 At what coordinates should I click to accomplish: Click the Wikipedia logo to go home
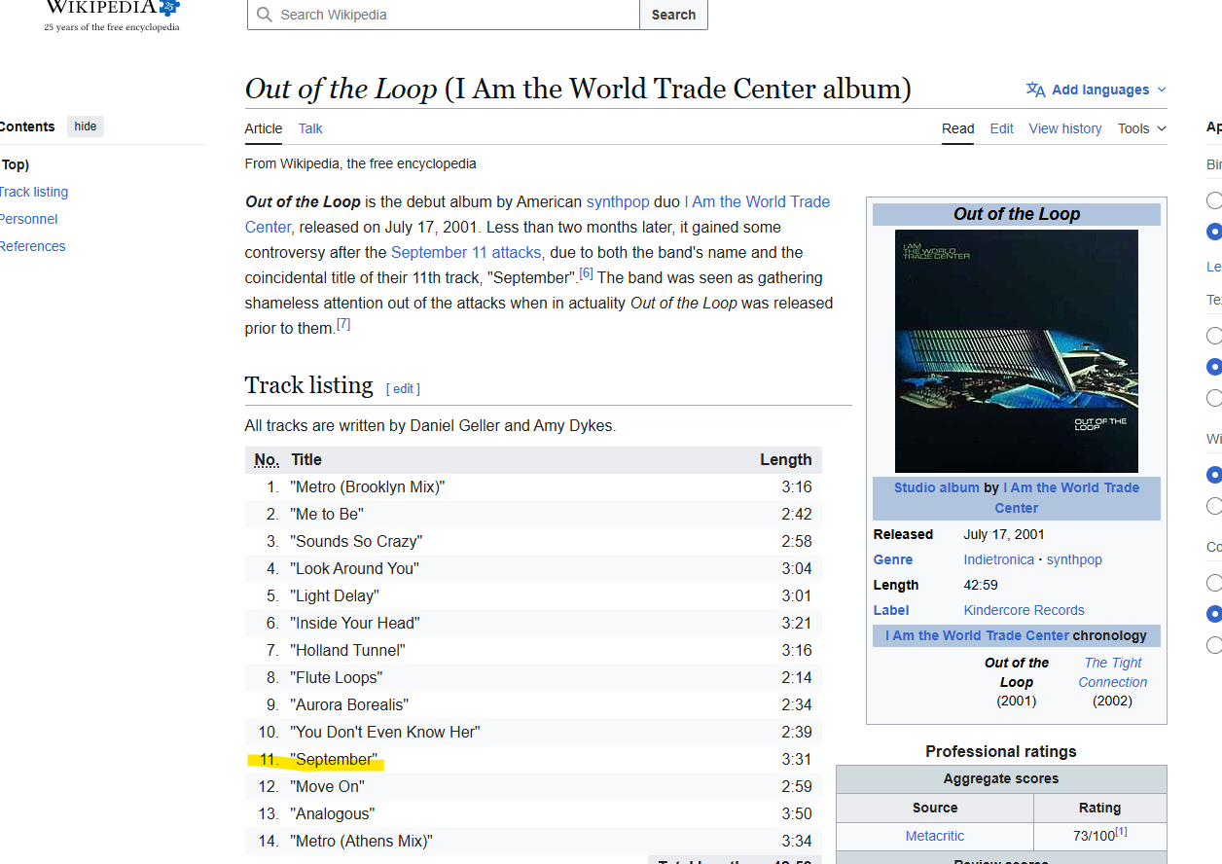point(111,17)
